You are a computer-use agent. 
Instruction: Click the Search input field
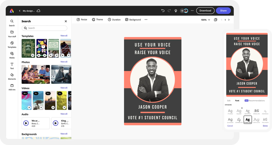click(44, 28)
